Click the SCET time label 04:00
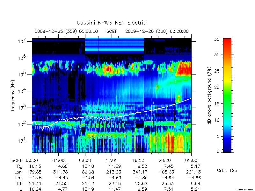 tap(58, 161)
